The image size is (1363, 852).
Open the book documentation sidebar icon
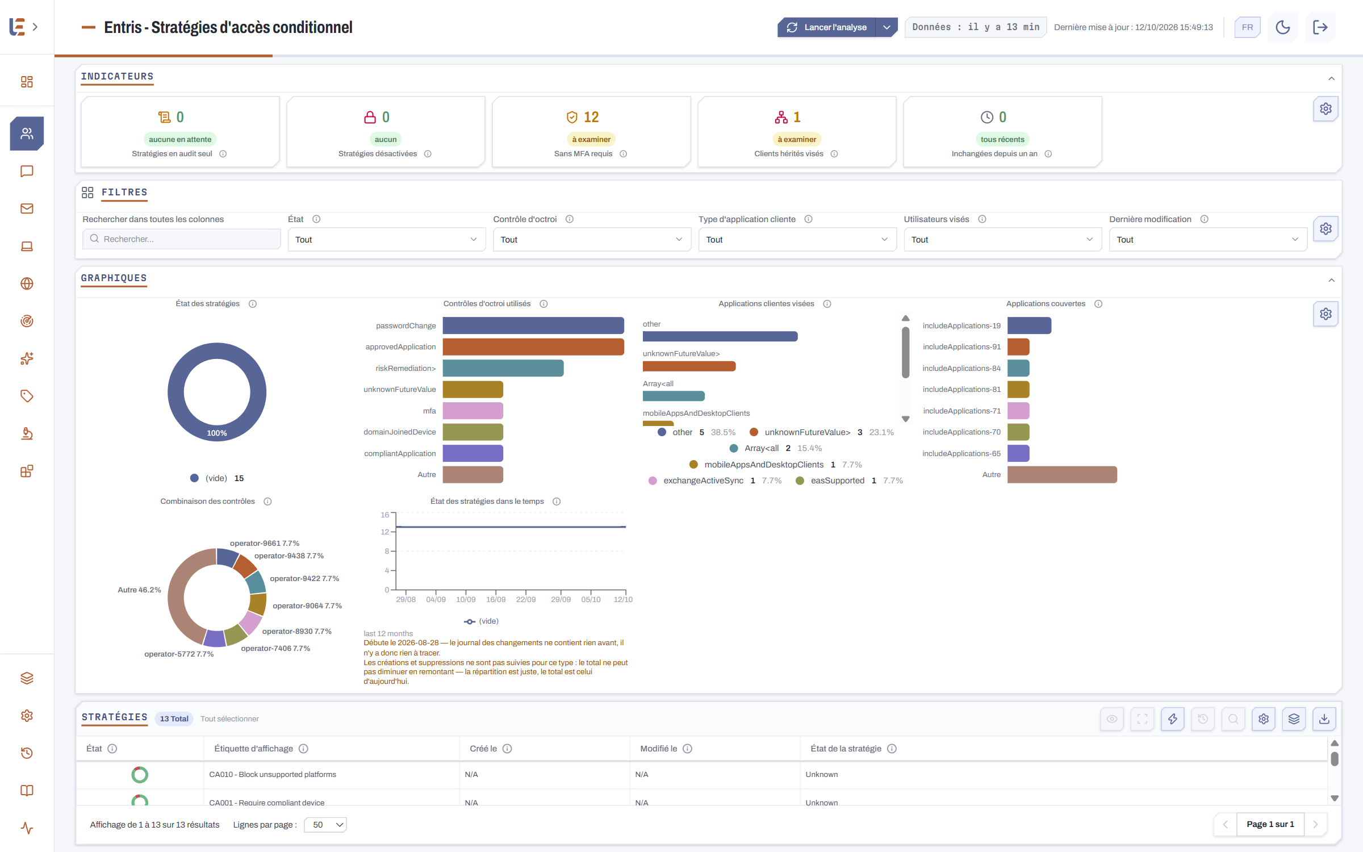pos(27,791)
